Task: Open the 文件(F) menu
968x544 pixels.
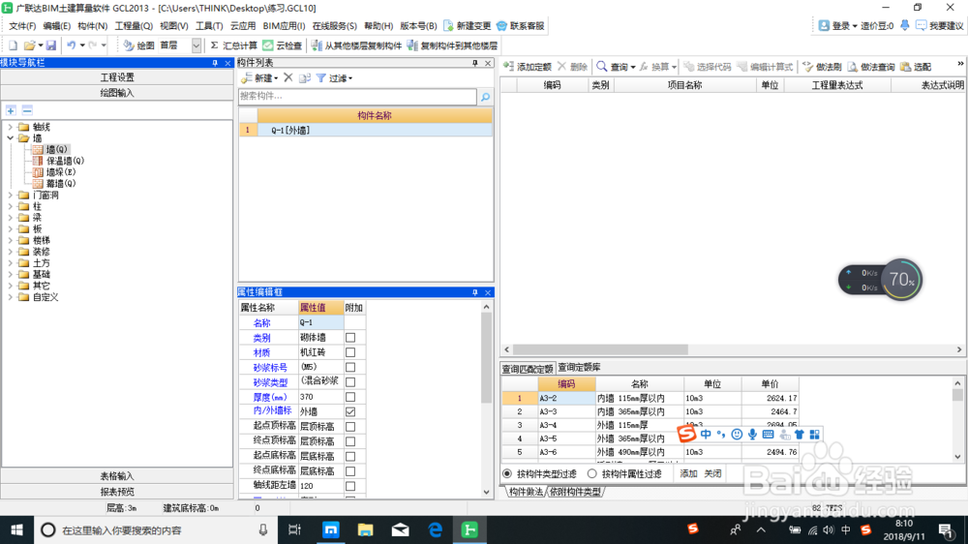Action: (22, 26)
